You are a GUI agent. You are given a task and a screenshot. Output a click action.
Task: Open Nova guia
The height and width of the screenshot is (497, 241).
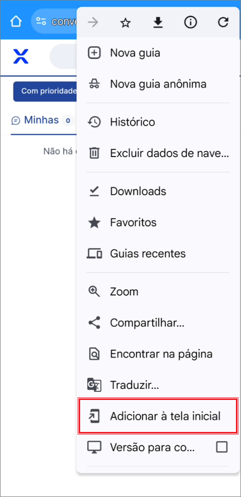coord(158,53)
